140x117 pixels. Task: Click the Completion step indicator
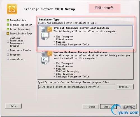click(8, 59)
